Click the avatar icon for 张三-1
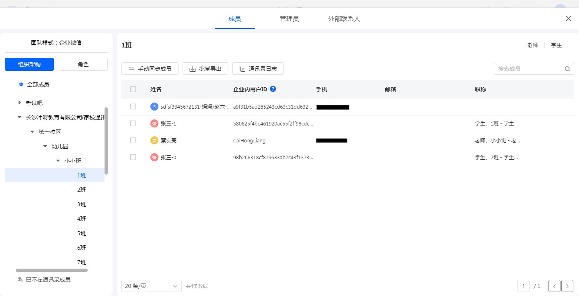The width and height of the screenshot is (579, 296). [x=154, y=123]
